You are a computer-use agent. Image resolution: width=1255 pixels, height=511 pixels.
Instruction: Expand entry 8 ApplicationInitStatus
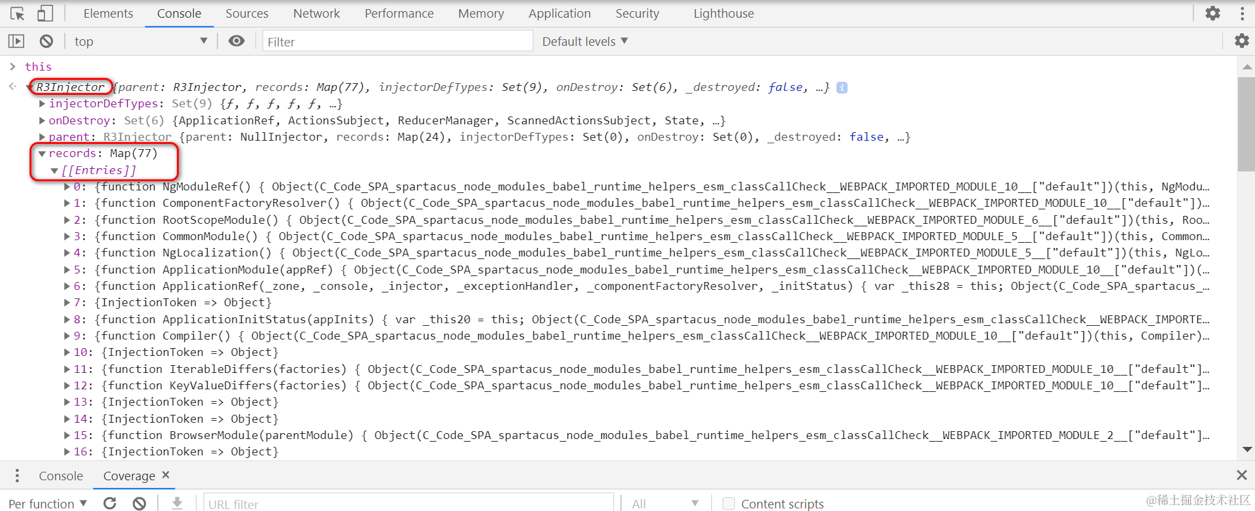[67, 319]
